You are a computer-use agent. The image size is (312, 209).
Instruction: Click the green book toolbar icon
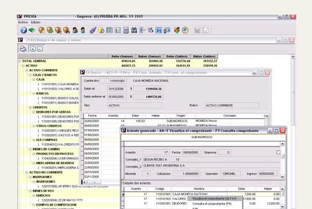(32, 30)
